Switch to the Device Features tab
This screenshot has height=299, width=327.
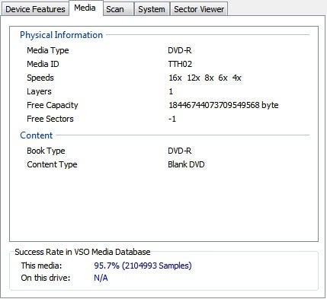35,9
